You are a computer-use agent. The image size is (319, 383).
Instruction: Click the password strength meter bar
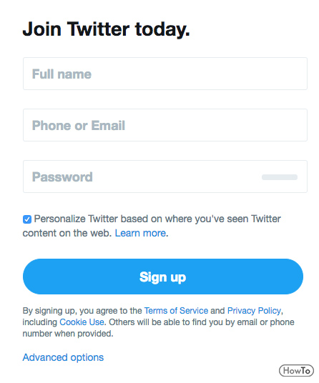pyautogui.click(x=280, y=177)
